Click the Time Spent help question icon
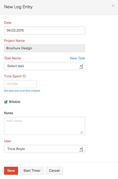 coord(24,76)
